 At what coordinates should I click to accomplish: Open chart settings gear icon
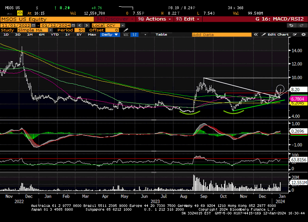[x=303, y=35]
